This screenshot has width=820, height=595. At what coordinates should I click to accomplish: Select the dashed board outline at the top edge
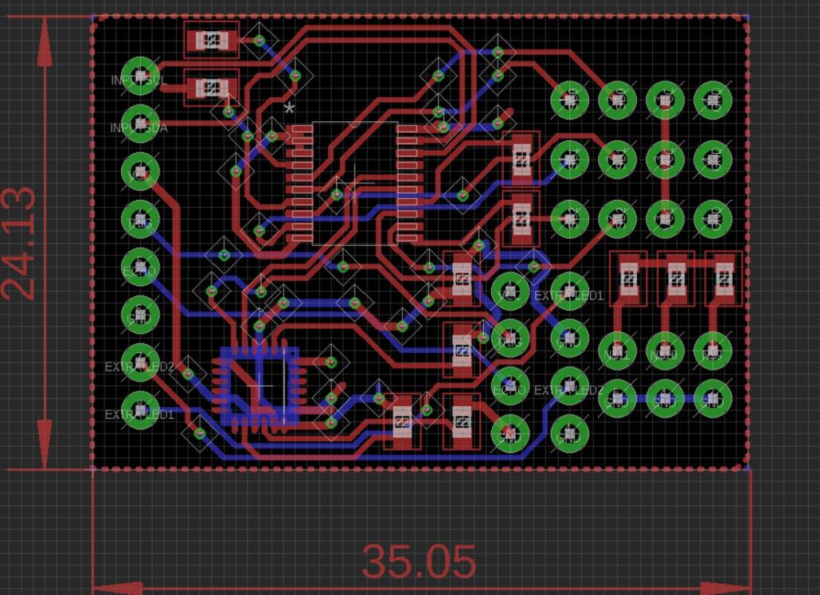398,14
